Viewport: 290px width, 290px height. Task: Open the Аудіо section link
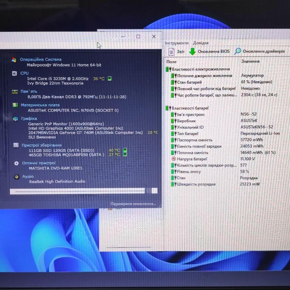pyautogui.click(x=28, y=177)
